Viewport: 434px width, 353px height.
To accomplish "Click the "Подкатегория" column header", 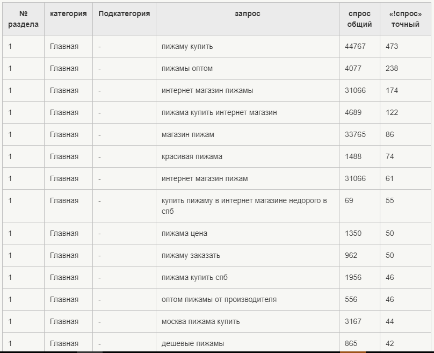I will pos(124,14).
